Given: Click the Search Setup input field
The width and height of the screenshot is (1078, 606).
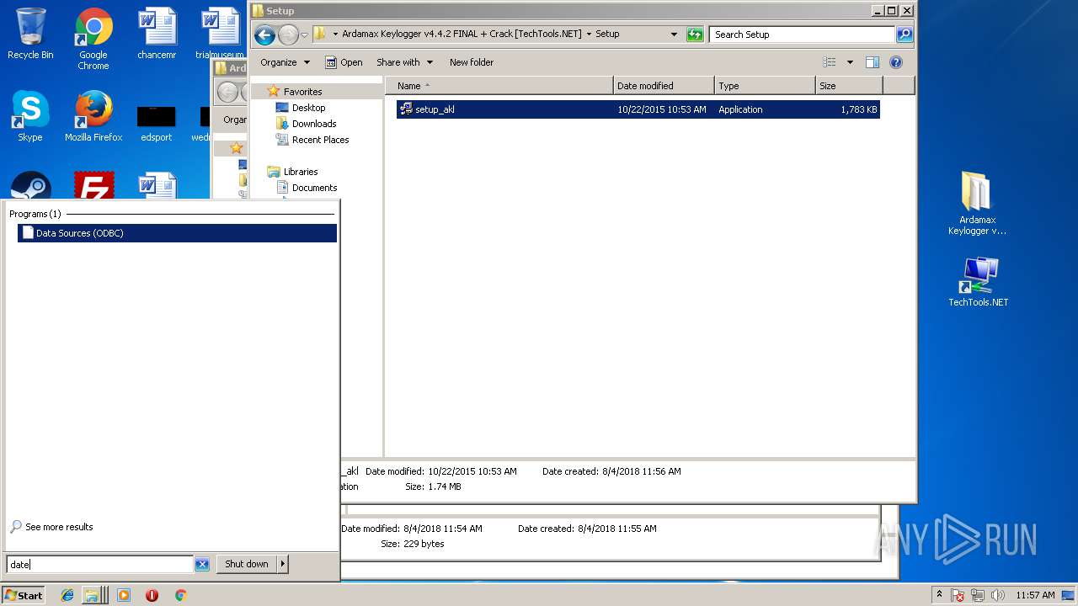Looking at the screenshot, I should point(802,35).
